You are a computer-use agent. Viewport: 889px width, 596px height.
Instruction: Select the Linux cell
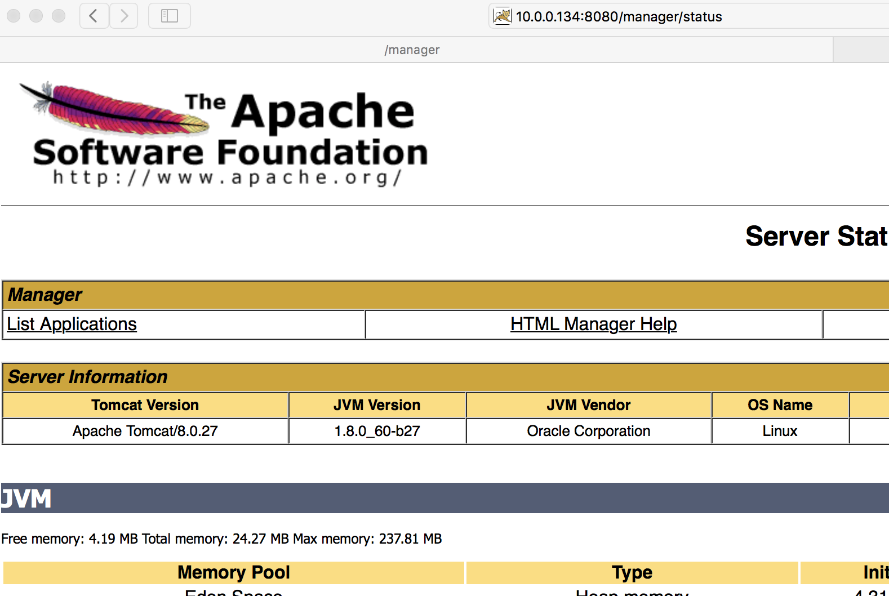click(780, 431)
